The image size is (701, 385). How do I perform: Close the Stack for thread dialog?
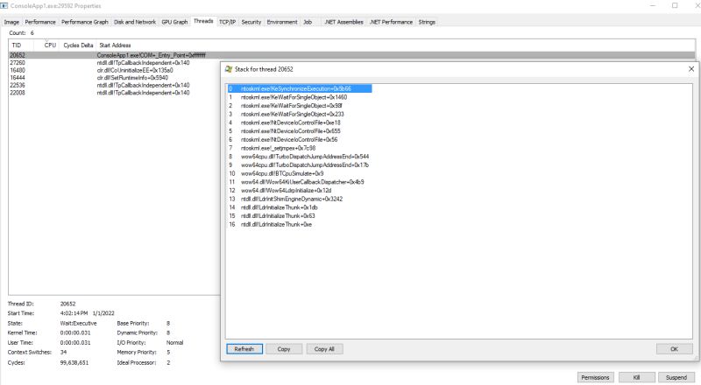pos(691,69)
